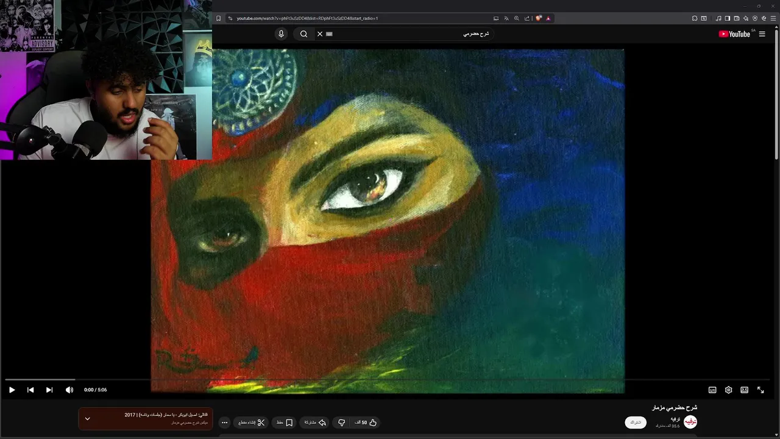Skip to the next video
The width and height of the screenshot is (780, 439).
click(x=49, y=390)
